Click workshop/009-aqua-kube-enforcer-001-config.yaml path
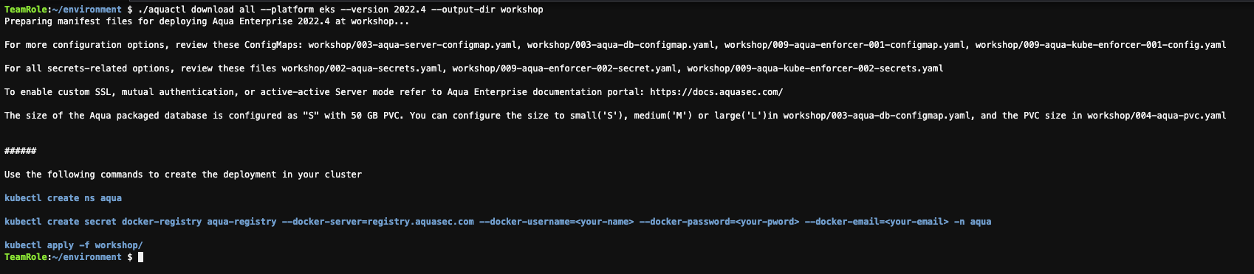 [x=1100, y=45]
